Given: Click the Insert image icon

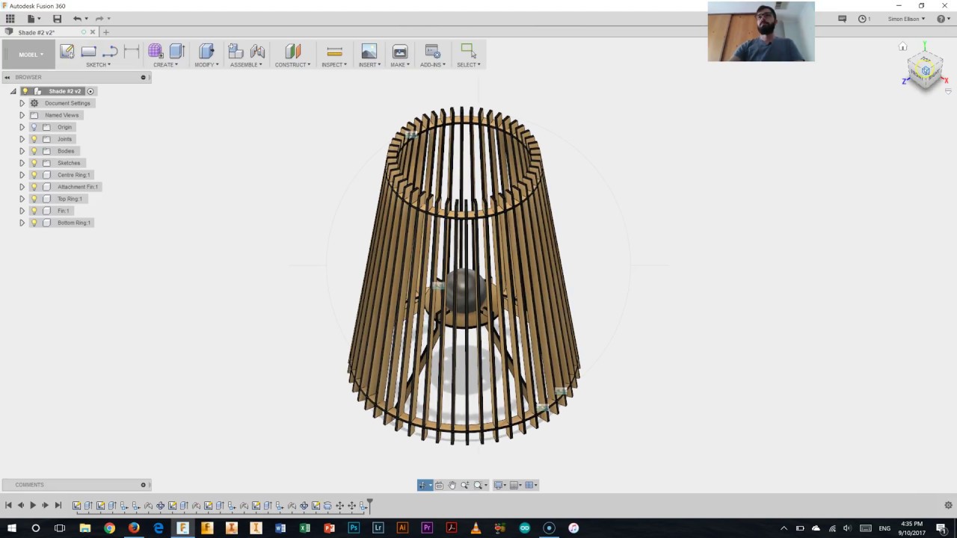Looking at the screenshot, I should click(x=369, y=51).
